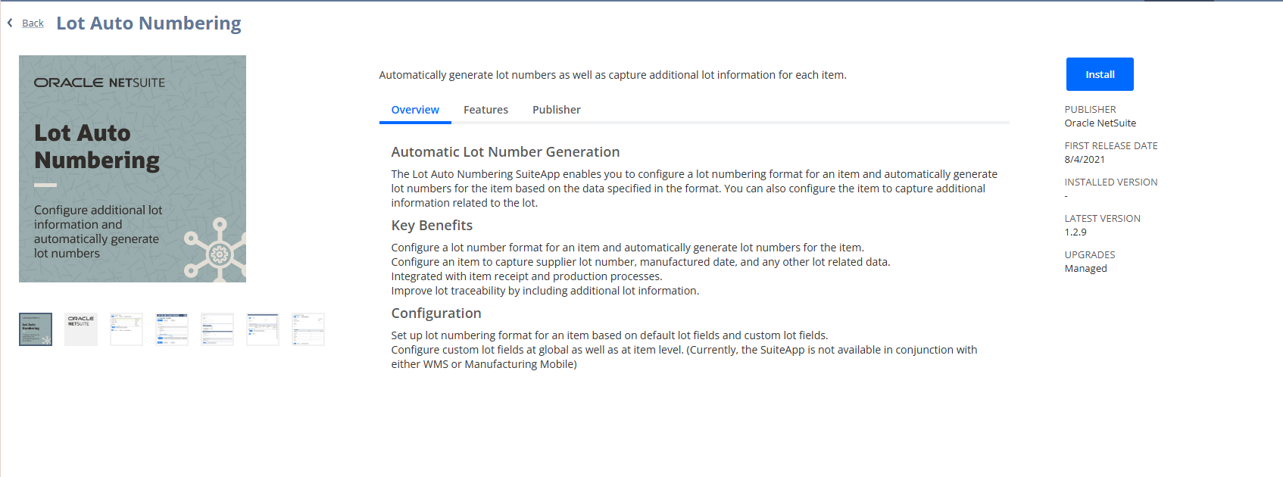View the sixth screenshot thumbnail
1283x477 pixels.
pos(263,329)
